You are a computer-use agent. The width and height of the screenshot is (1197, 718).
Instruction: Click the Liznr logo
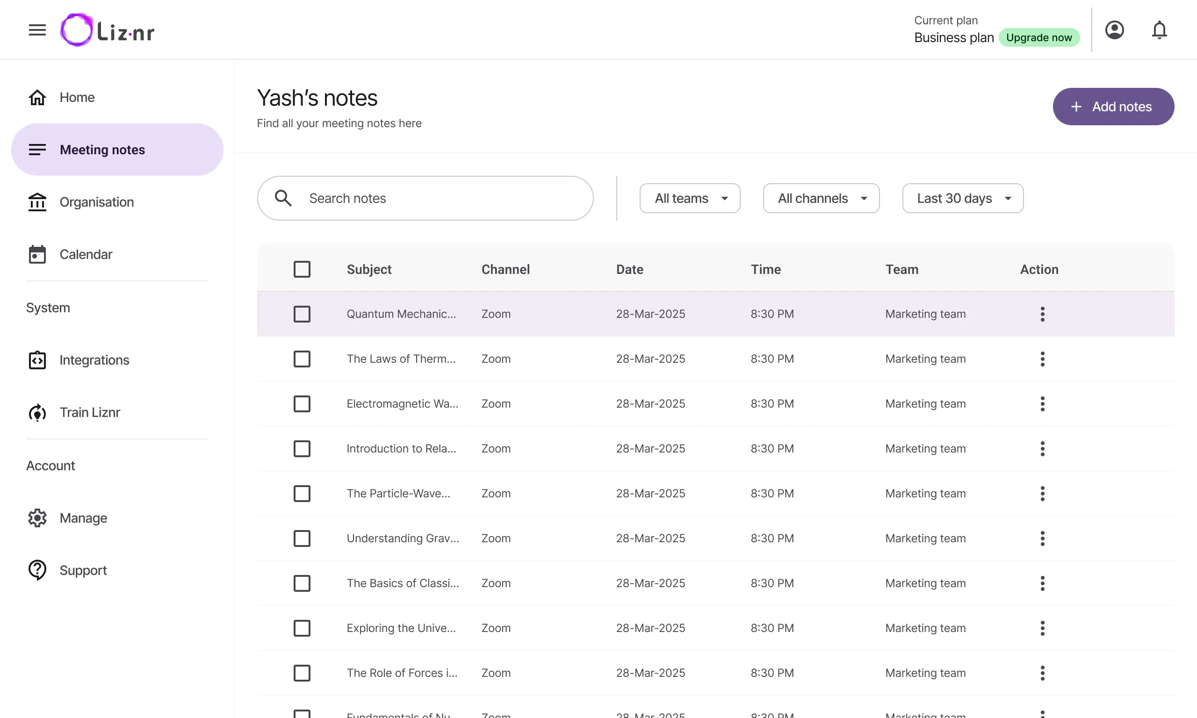click(108, 30)
